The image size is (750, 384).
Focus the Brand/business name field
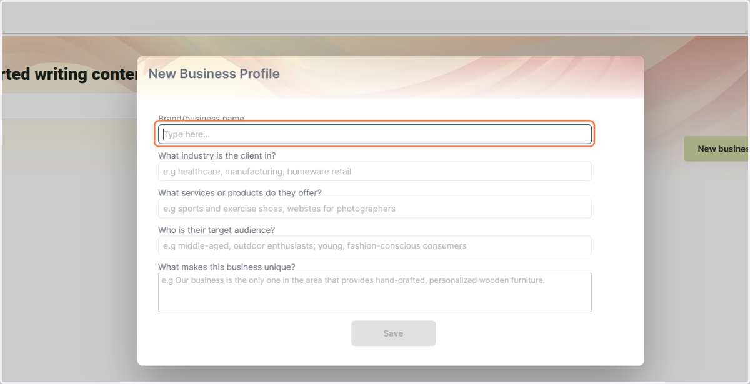click(x=375, y=134)
